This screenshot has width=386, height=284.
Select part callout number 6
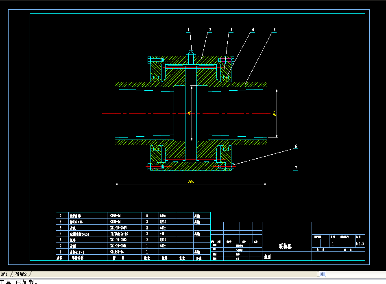click(296, 146)
